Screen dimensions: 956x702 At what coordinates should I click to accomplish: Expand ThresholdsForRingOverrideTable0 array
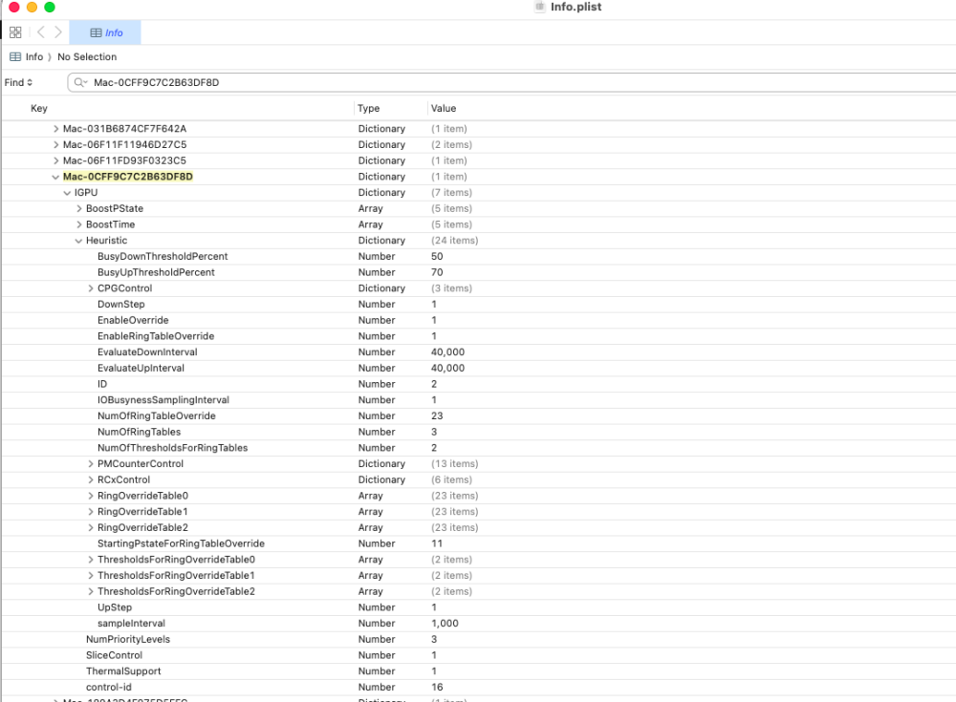tap(90, 560)
